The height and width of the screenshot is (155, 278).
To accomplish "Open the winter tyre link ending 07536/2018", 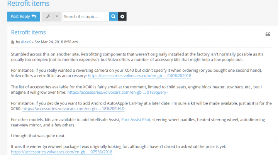I will point(61,152).
